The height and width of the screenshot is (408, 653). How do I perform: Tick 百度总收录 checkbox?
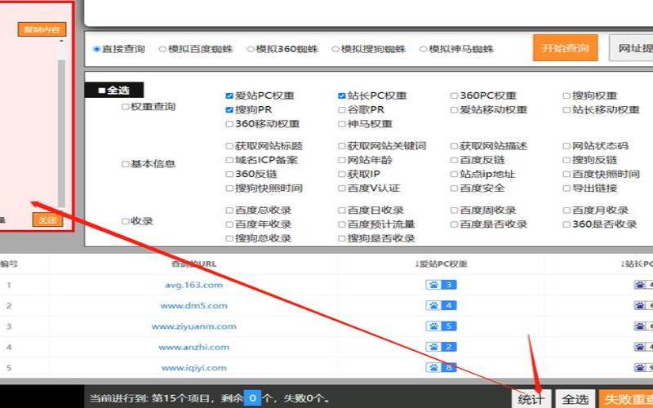coord(229,211)
